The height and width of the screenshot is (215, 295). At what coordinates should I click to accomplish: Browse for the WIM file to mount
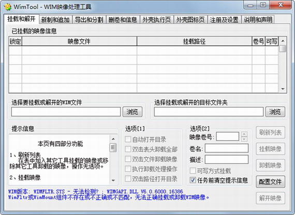132,112
